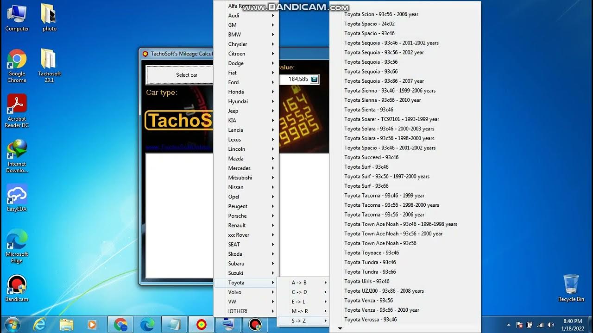The width and height of the screenshot is (593, 333).
Task: Open Internet Download Manager desktop shortcut
Action: pyautogui.click(x=17, y=156)
